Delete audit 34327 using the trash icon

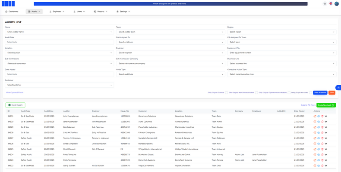tap(322, 138)
